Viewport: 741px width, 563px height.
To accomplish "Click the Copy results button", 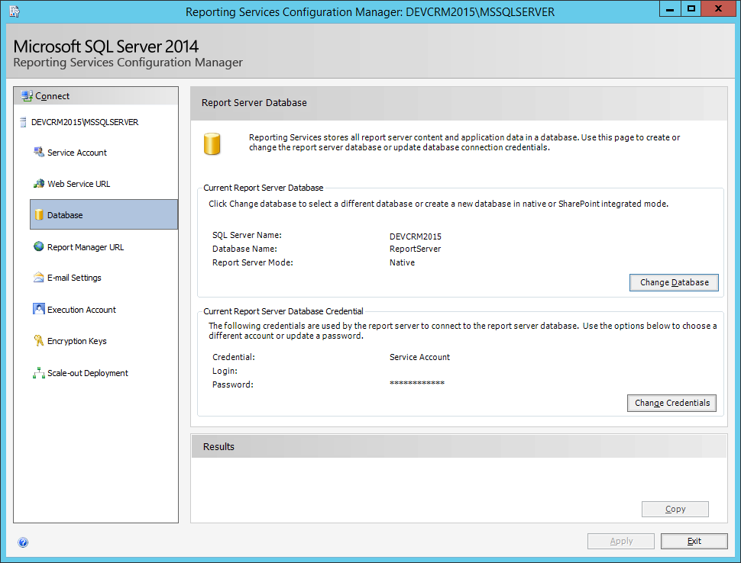I will tap(675, 509).
